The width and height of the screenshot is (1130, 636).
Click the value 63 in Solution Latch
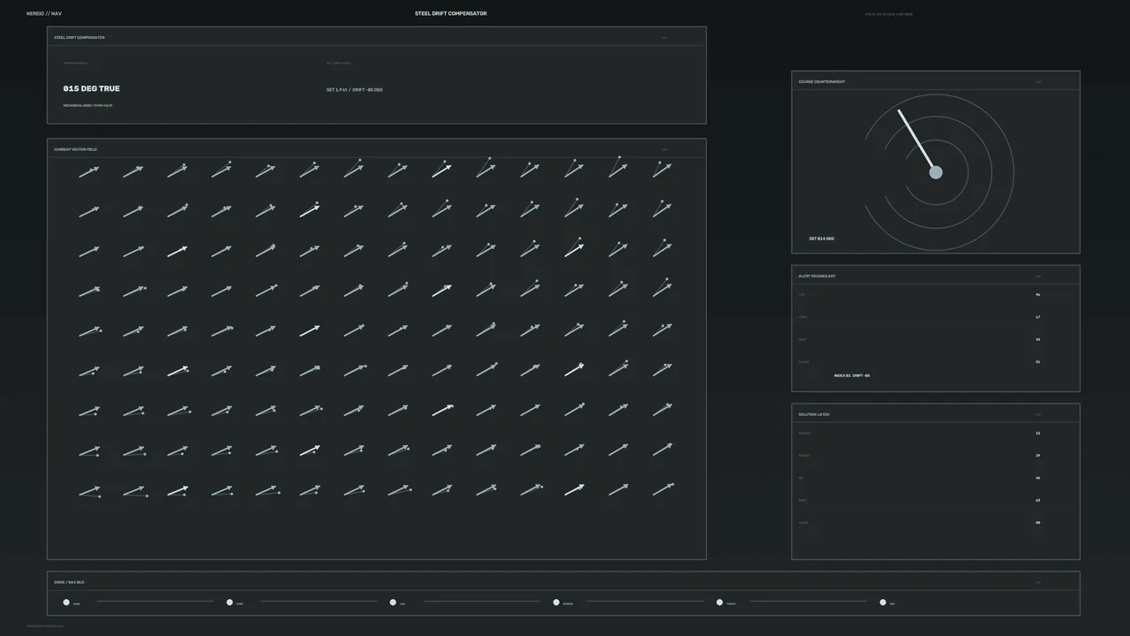coord(1038,500)
